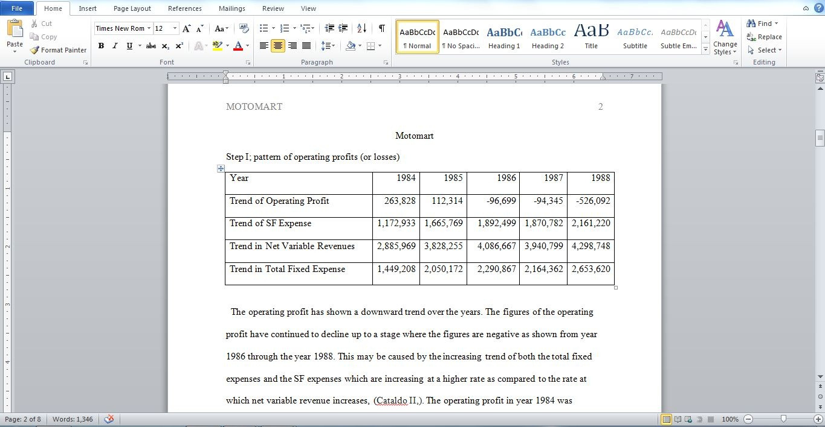This screenshot has width=825, height=427.
Task: Switch to the Page Layout tab
Action: 132,8
